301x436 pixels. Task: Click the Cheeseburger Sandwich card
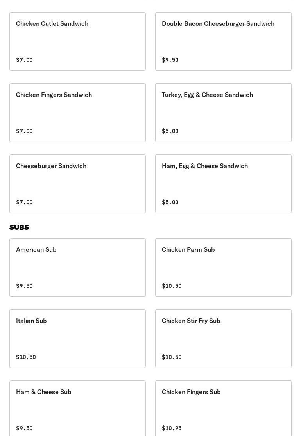coord(77,184)
